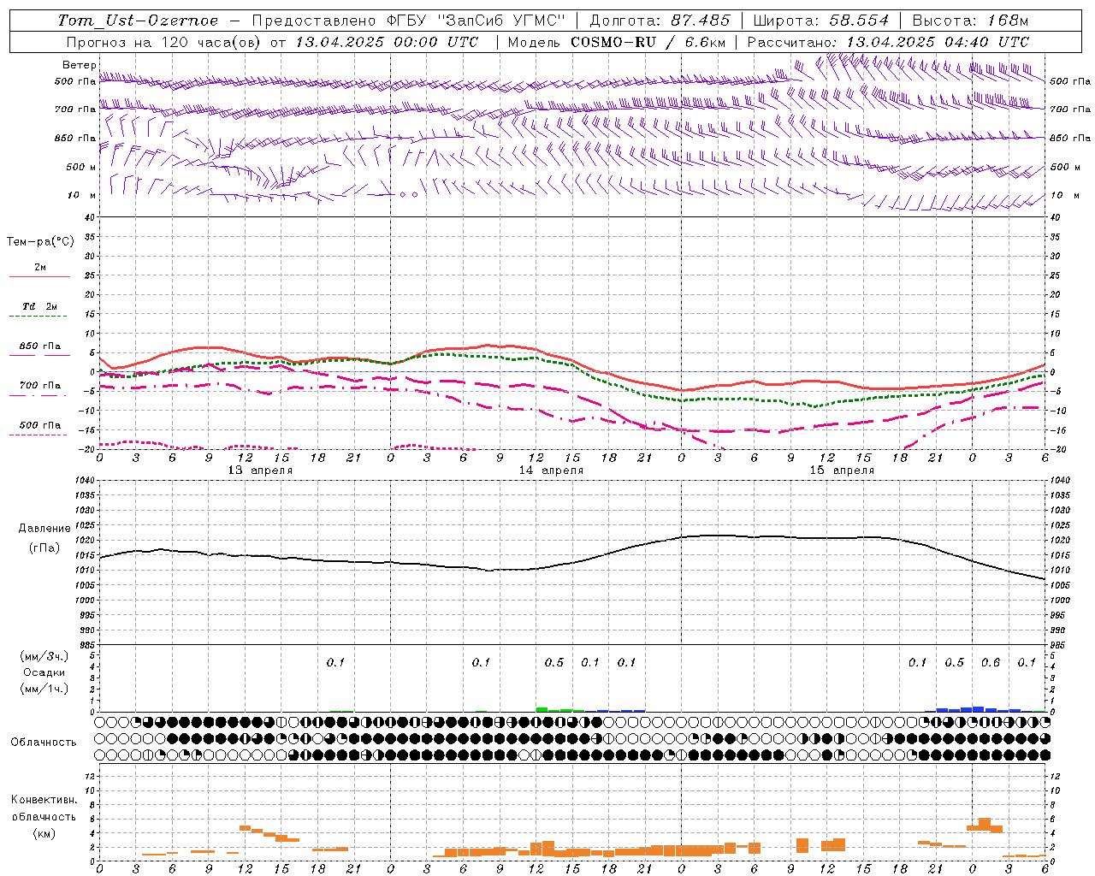
Task: Click the "850 гПа" temperature legend entry
Action: (x=39, y=346)
